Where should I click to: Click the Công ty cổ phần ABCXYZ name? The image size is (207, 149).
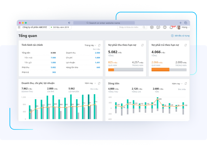pyautogui.click(x=35, y=27)
